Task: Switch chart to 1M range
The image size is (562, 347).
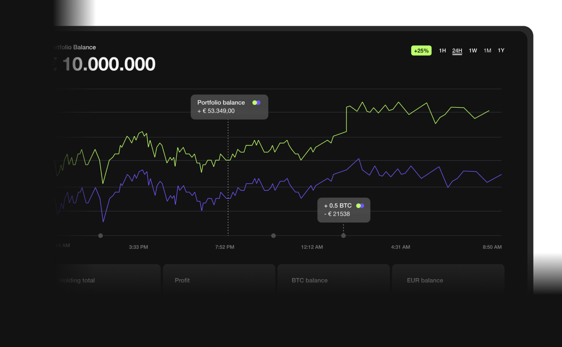Action: pyautogui.click(x=488, y=51)
